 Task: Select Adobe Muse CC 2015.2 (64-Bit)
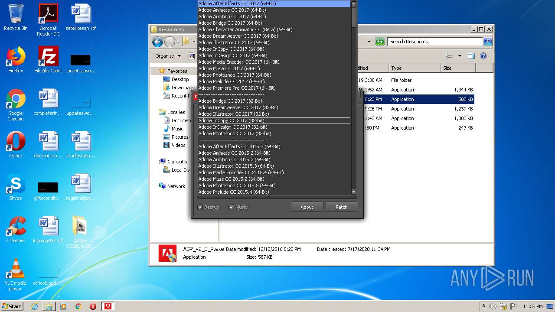tap(274, 179)
